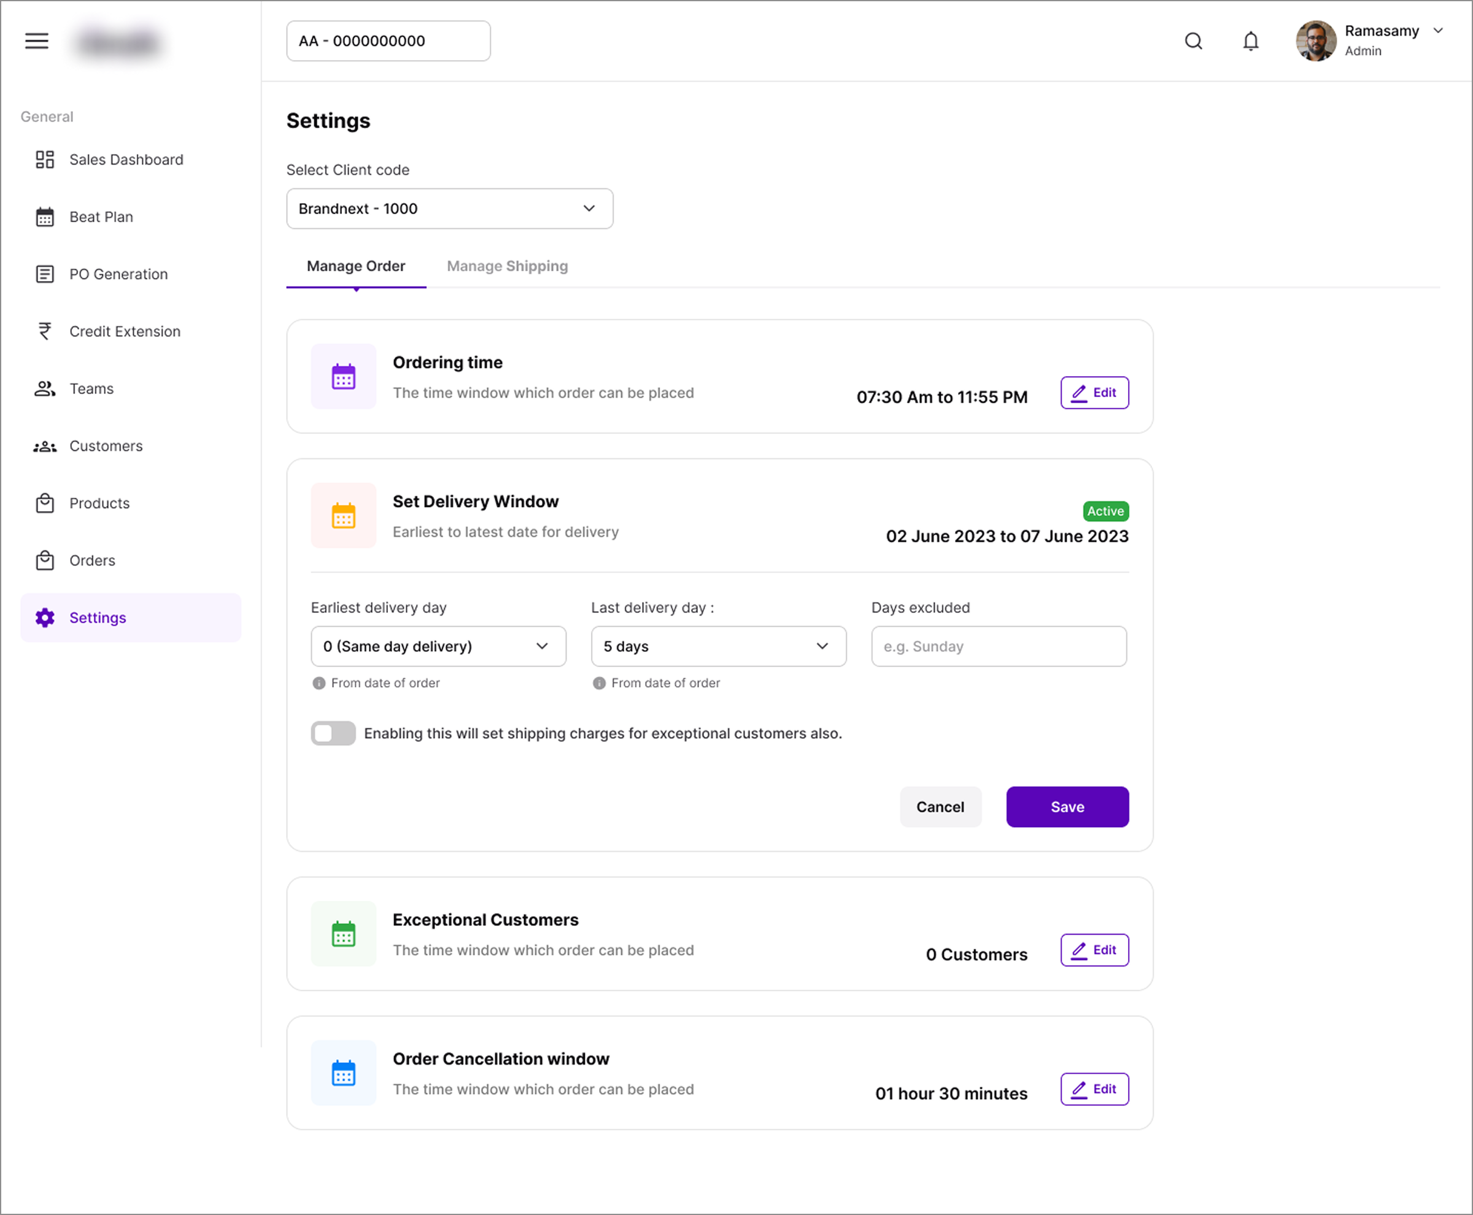Toggle shipping charges for exceptional customers
Screen dimensions: 1473x1215
click(333, 733)
